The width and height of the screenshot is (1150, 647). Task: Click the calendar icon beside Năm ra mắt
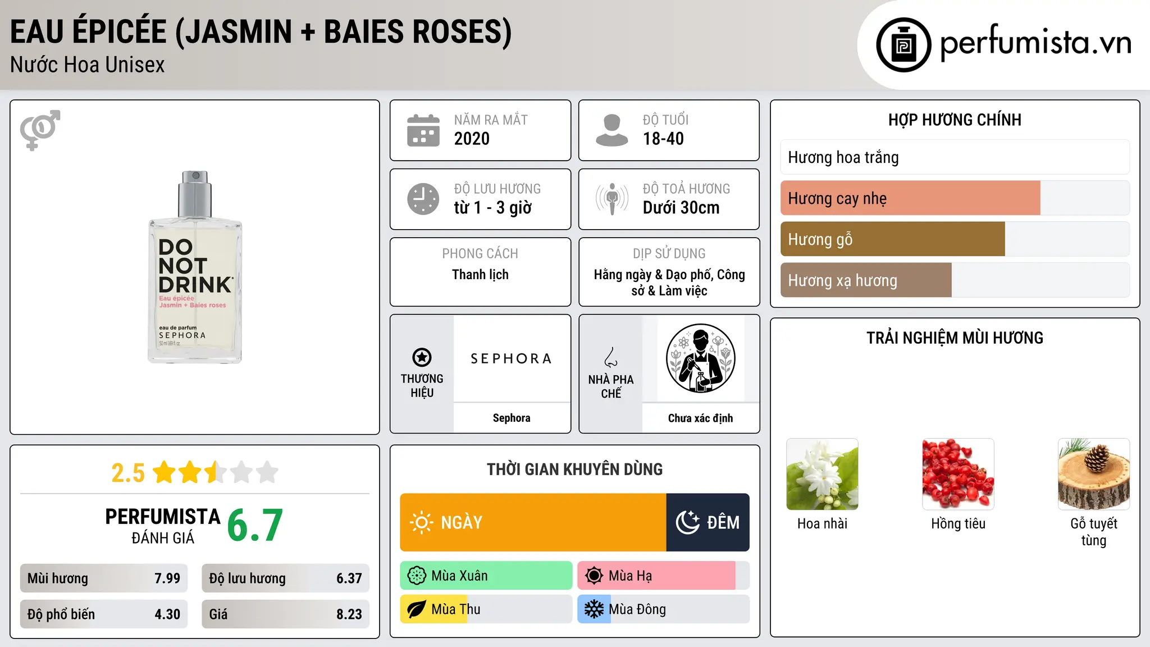(423, 130)
